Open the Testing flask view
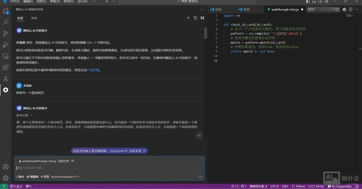Image resolution: width=362 pixels, height=189 pixels. pyautogui.click(x=6, y=79)
